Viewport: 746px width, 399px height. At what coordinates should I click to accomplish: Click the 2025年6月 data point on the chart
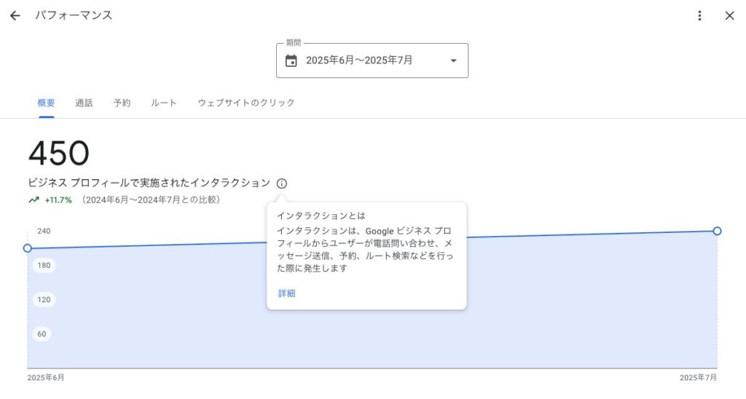pyautogui.click(x=28, y=248)
